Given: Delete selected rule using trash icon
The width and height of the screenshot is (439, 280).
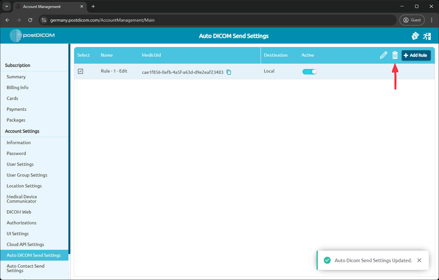Looking at the screenshot, I should (395, 55).
